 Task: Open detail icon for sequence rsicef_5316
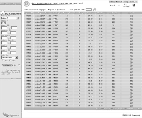[x=131, y=25]
